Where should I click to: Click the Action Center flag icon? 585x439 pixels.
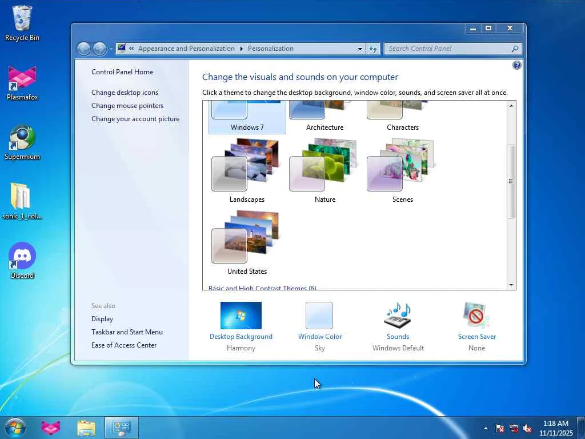click(499, 428)
